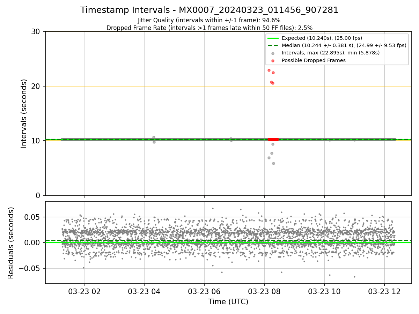Click the plot title MX0007_20240323_011456_907281
Screen dimensions: 419x314
(x=209, y=10)
